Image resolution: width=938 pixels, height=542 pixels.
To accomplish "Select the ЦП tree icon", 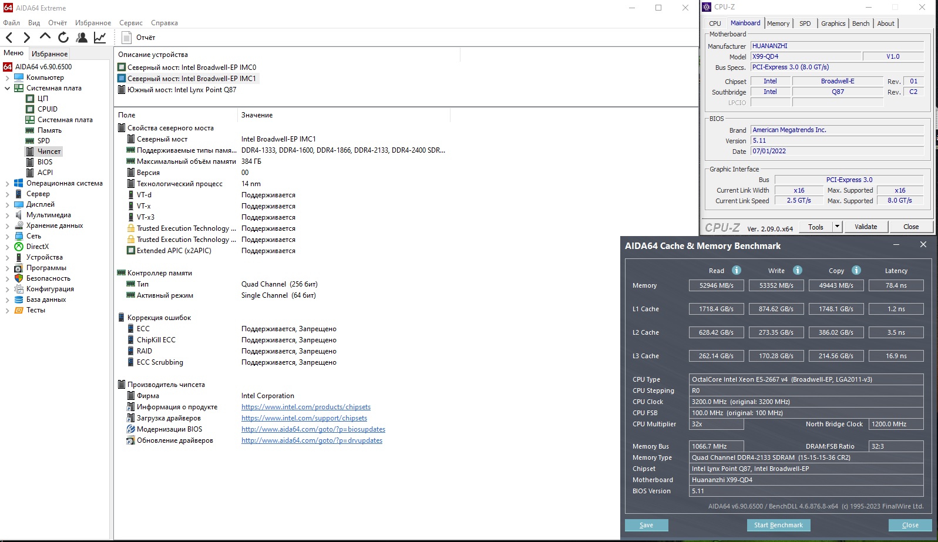I will click(30, 99).
